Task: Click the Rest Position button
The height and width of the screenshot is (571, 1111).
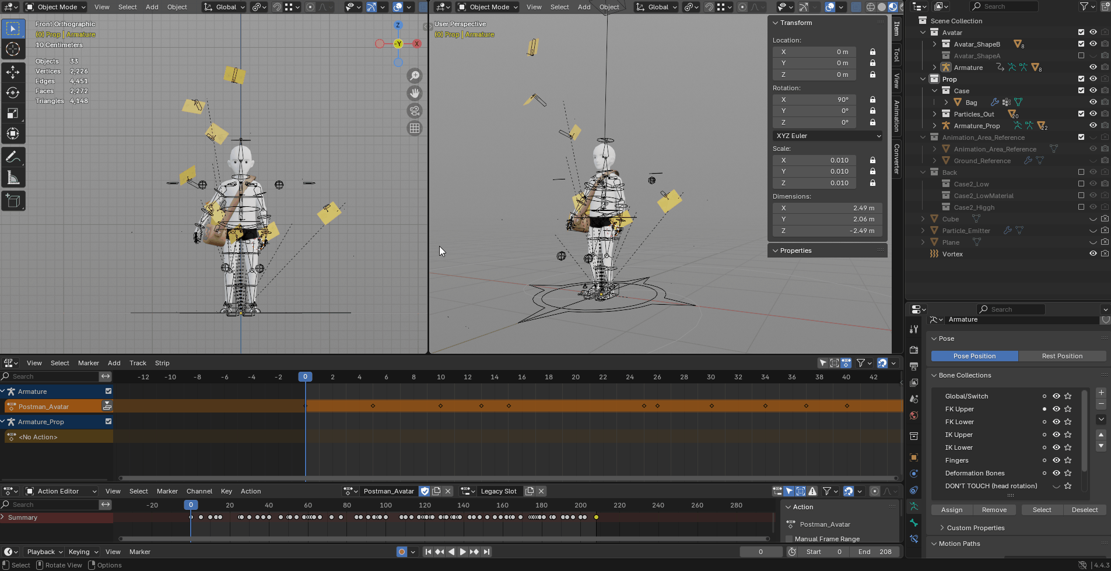Action: 1061,356
